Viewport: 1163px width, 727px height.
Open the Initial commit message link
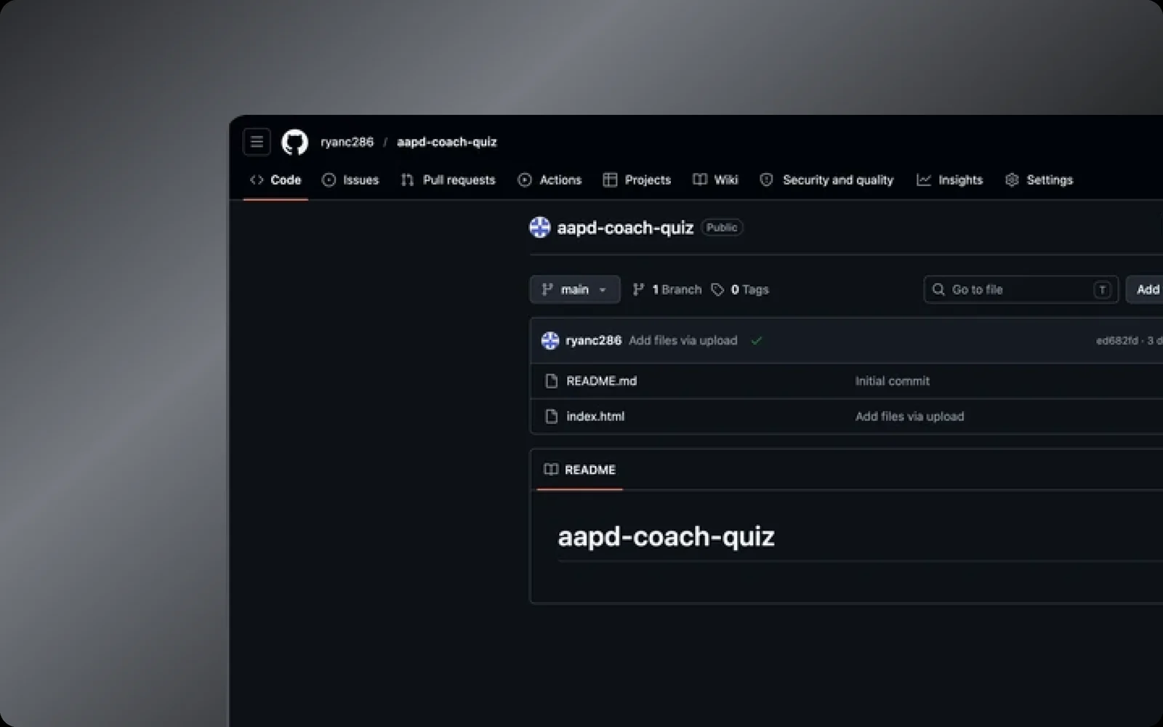point(892,381)
